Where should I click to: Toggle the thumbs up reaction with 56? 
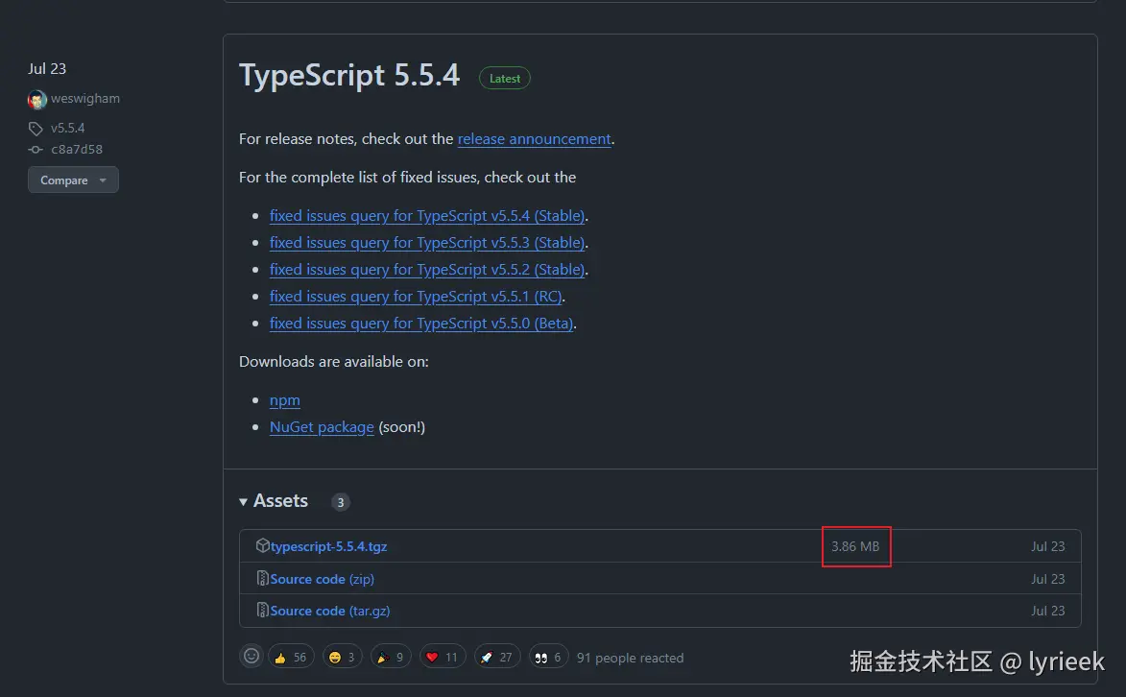(x=291, y=657)
